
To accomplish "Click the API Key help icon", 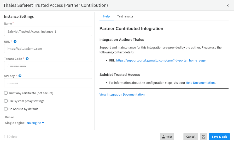I will pos(20,76).
